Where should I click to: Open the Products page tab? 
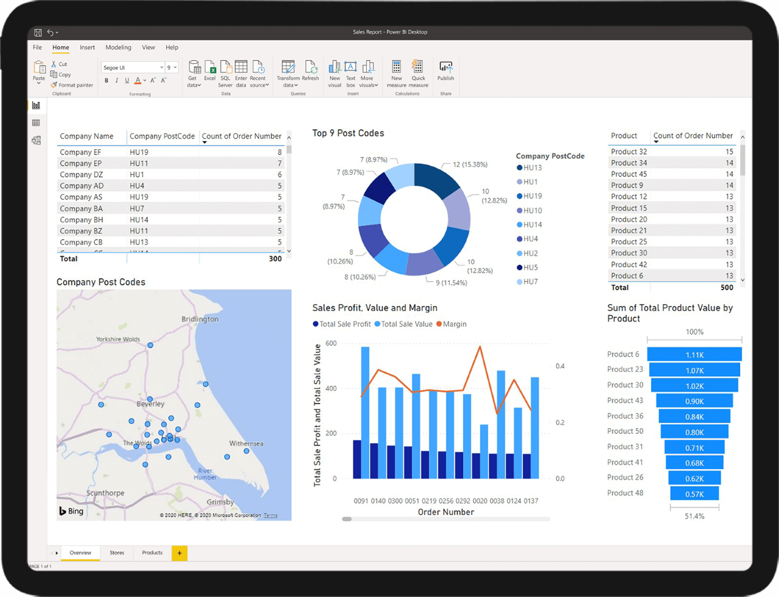pyautogui.click(x=152, y=553)
